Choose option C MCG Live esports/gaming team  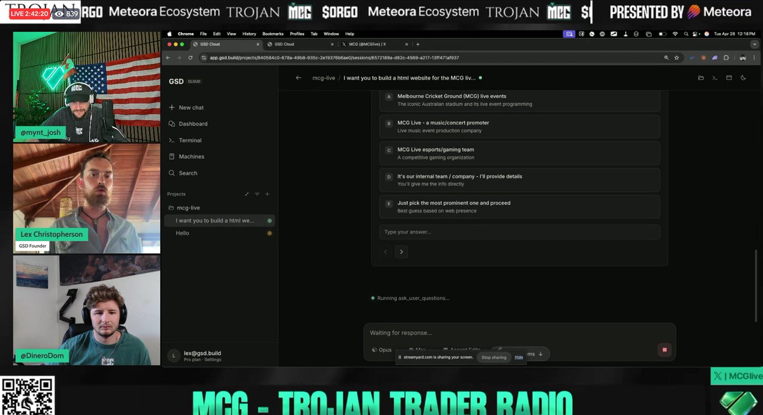coord(519,153)
